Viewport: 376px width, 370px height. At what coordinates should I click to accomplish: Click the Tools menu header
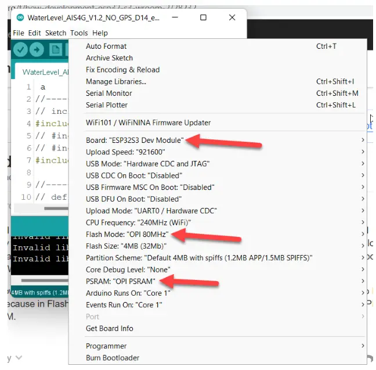point(79,33)
